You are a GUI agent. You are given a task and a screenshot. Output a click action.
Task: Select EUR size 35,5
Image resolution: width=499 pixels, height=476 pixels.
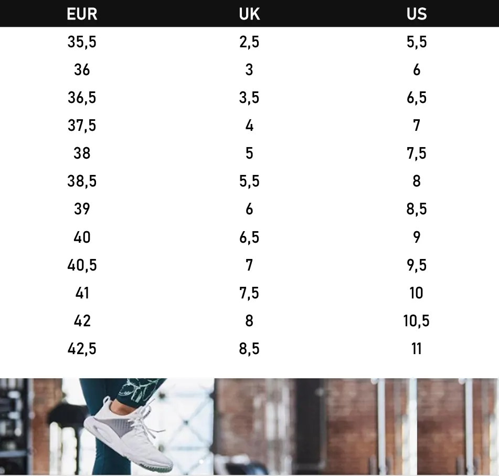(82, 42)
